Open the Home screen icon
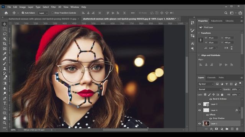 (6, 13)
